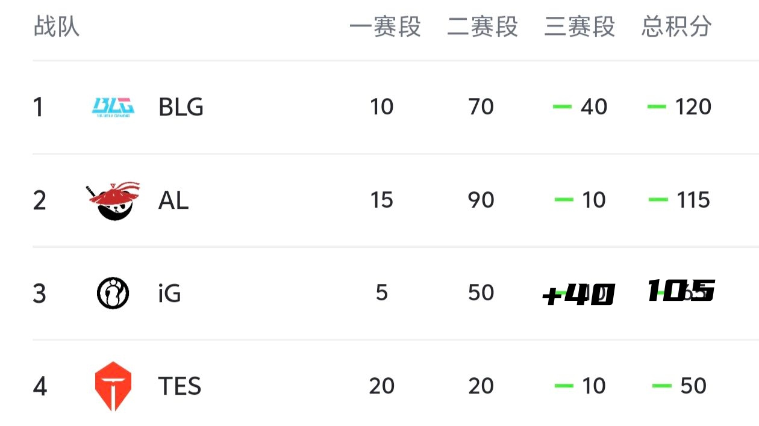Select the 二赛段 column header
The width and height of the screenshot is (759, 426).
point(483,27)
